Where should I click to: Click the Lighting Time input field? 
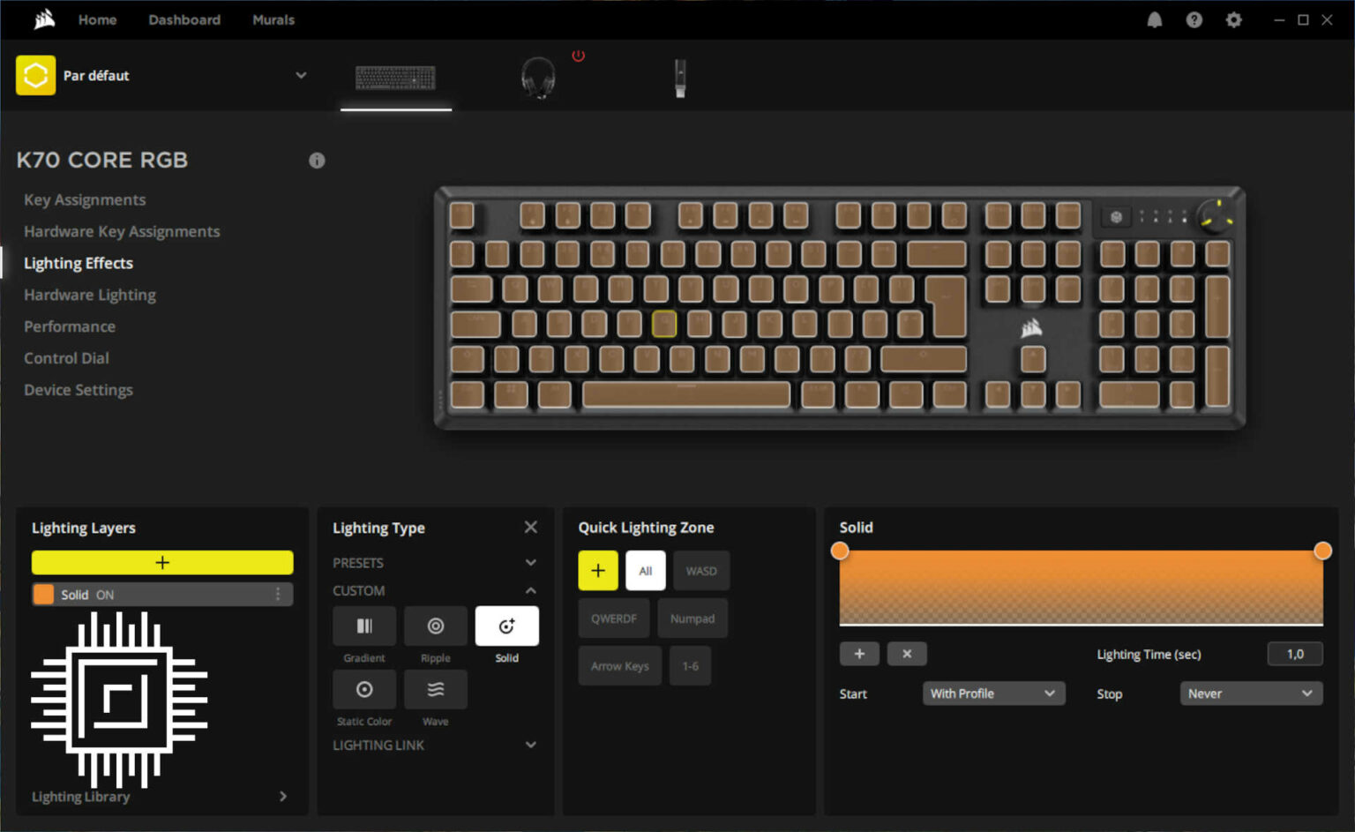point(1294,654)
